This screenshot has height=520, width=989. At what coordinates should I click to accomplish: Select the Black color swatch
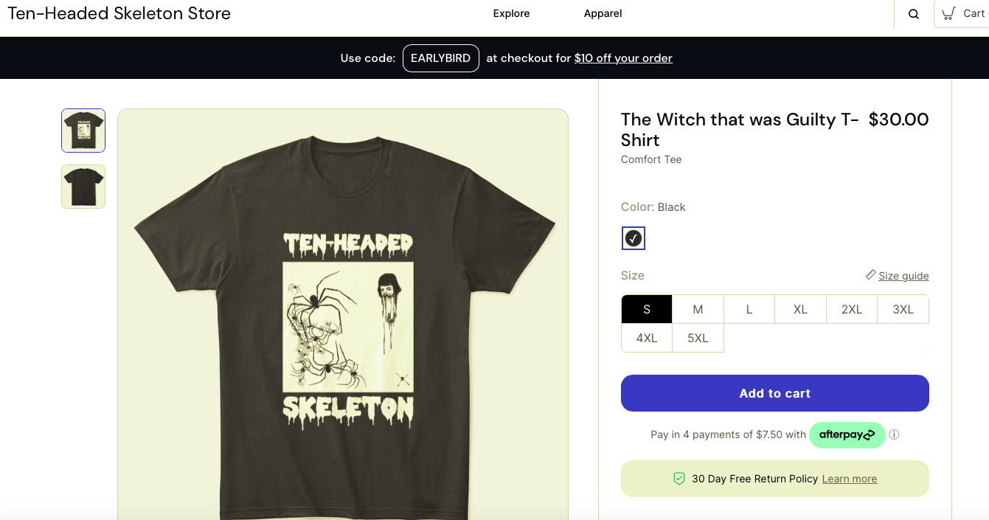click(634, 238)
